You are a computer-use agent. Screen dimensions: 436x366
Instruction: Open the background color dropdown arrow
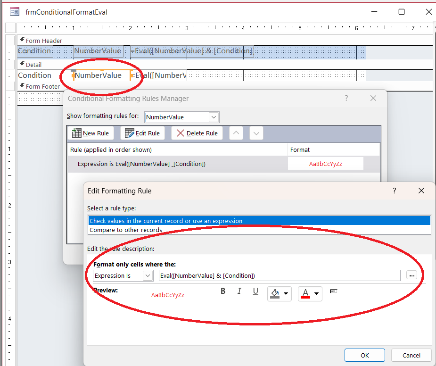pos(286,294)
